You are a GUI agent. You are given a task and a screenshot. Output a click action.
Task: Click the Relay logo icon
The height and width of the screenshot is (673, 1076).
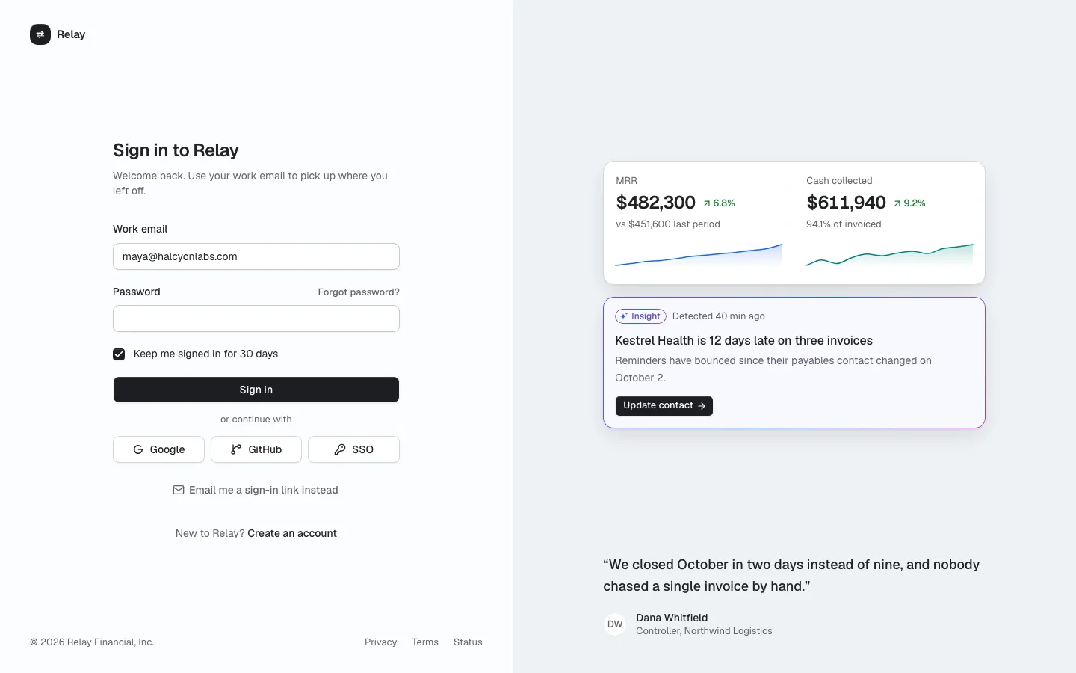pyautogui.click(x=40, y=34)
